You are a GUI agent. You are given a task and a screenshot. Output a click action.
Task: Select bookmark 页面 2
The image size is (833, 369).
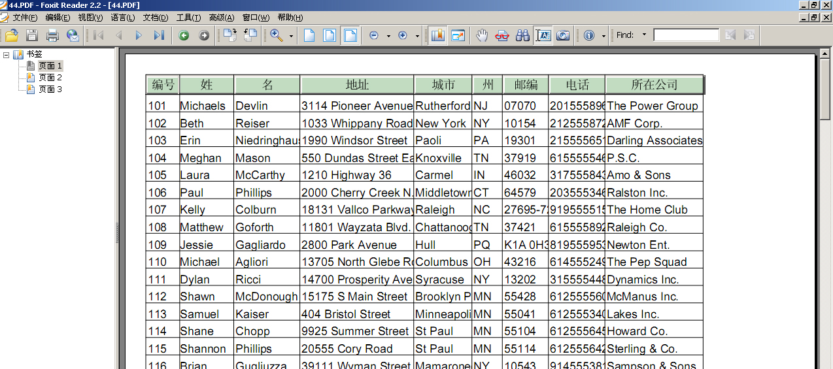[x=50, y=78]
